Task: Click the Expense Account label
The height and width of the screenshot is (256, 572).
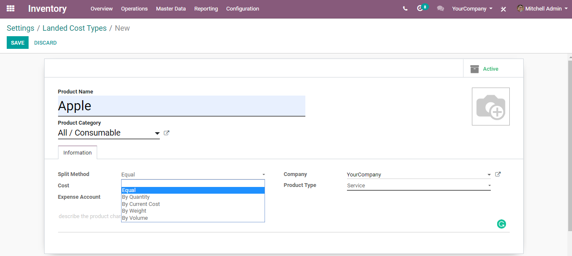Action: pos(79,197)
